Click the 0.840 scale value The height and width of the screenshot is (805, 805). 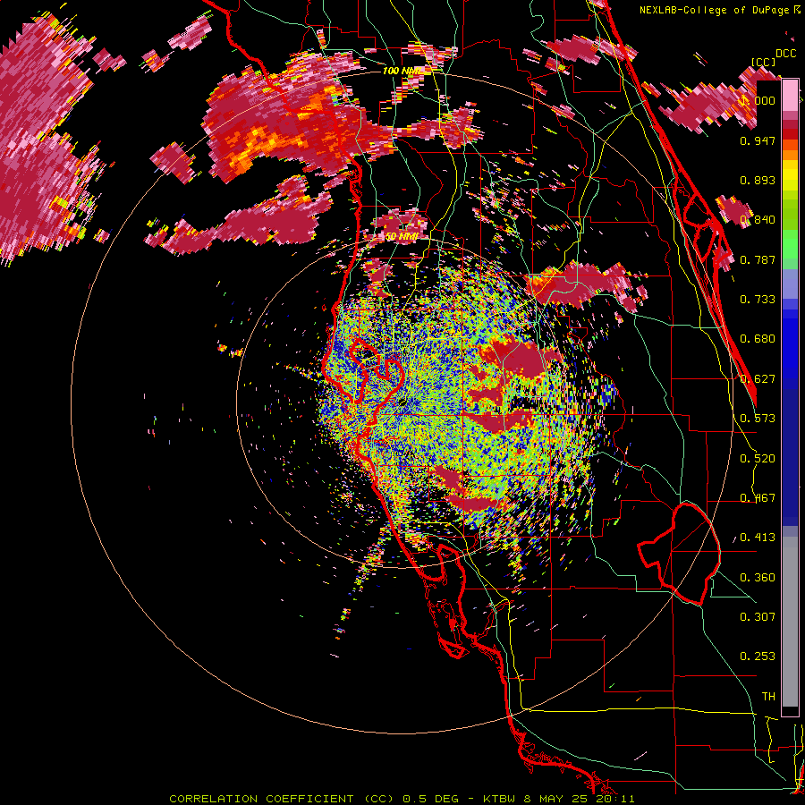click(758, 220)
